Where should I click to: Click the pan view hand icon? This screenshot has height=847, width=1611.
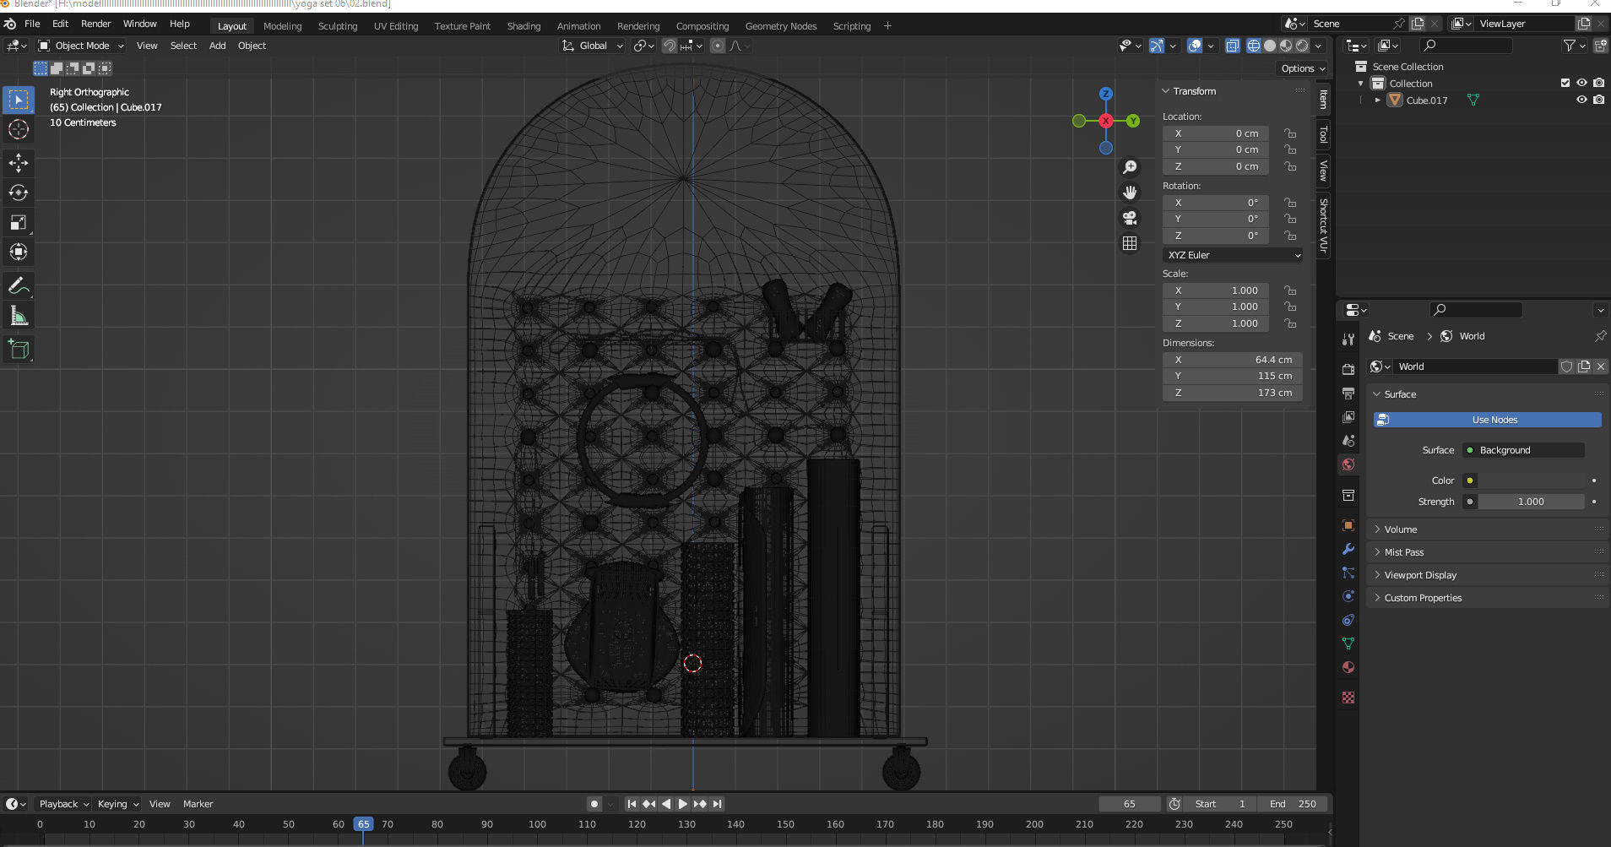(x=1130, y=193)
